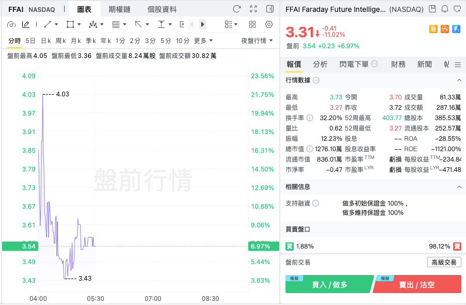Click more icon beside 閃電下單
Screen dimensions: 466x305
[x=374, y=64]
